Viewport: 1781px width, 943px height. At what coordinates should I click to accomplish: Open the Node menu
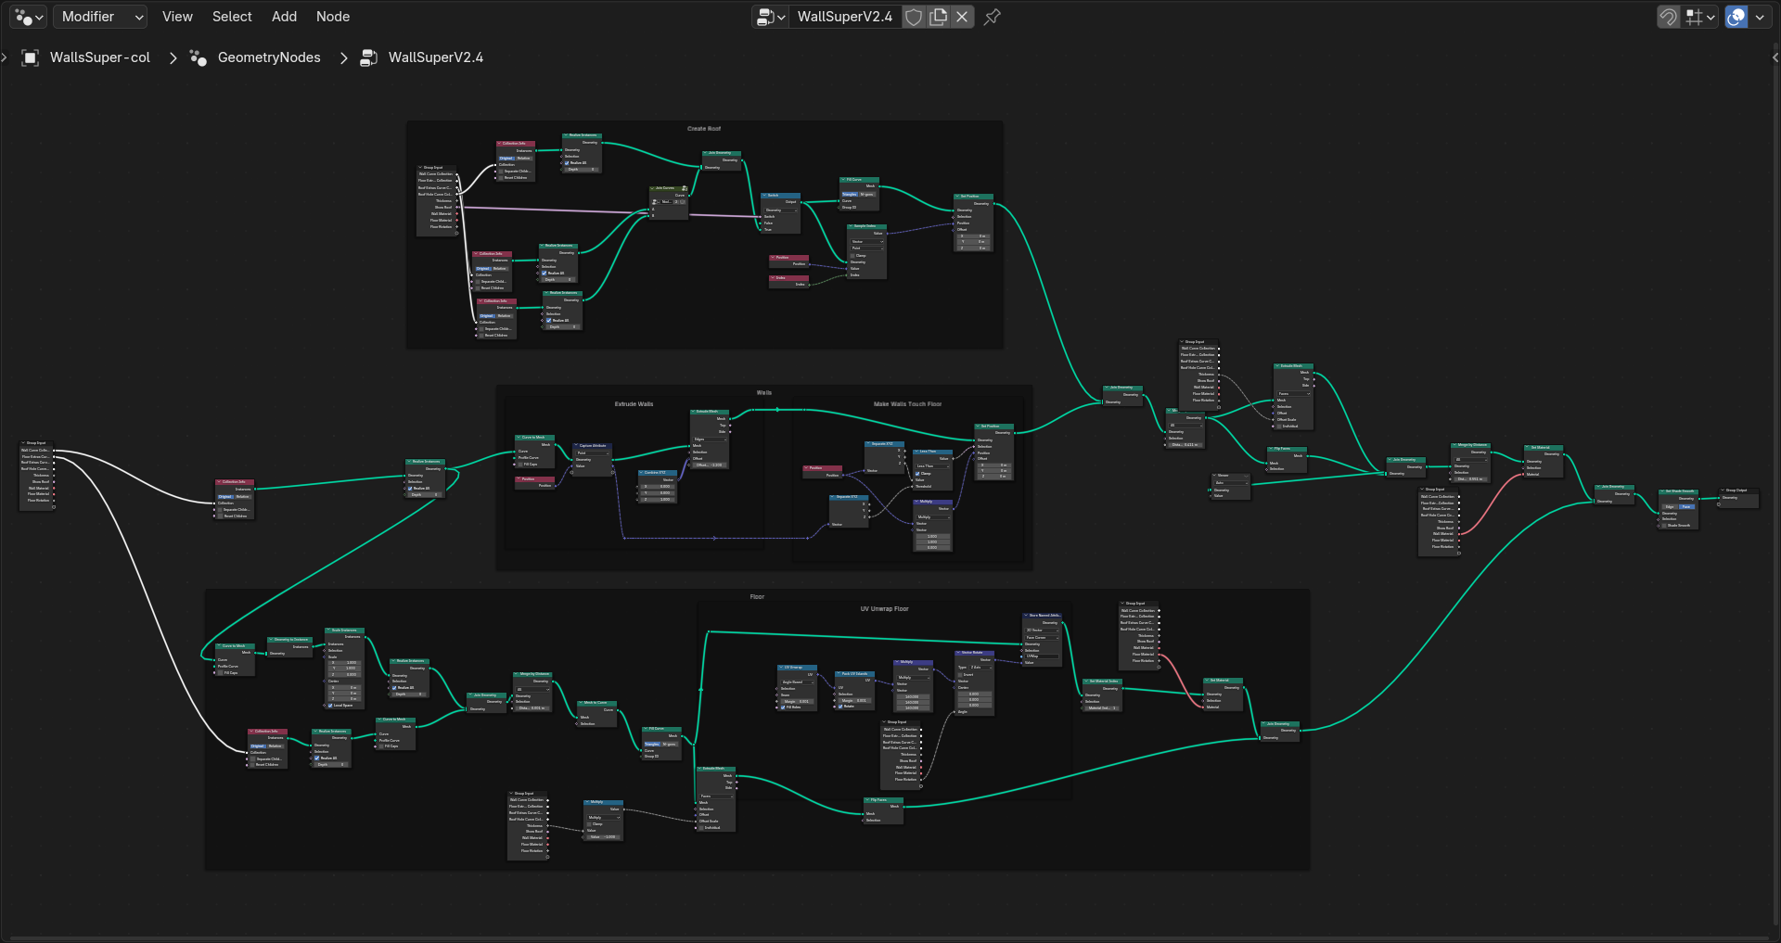pos(333,17)
